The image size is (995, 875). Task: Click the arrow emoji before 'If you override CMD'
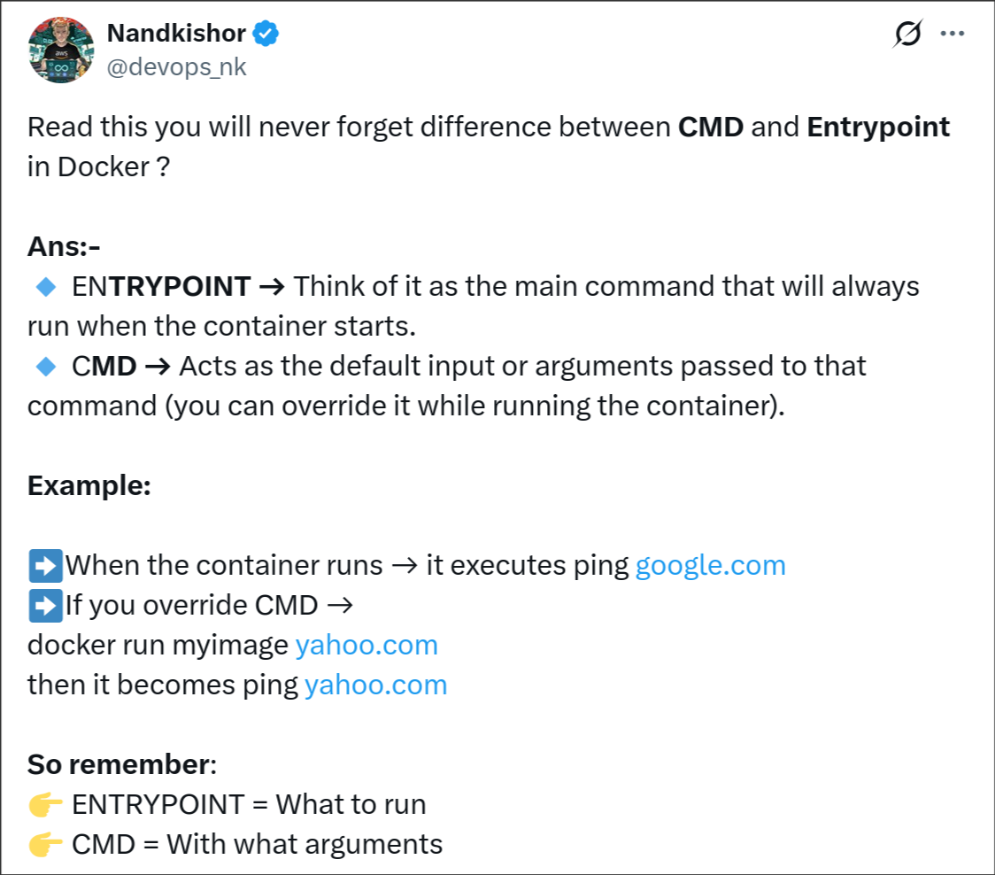43,605
